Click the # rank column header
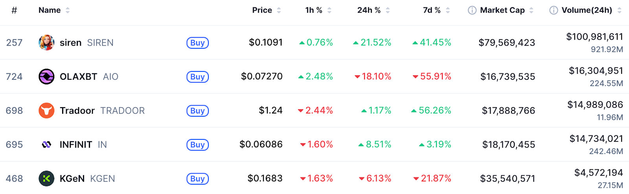This screenshot has width=629, height=194. 14,10
